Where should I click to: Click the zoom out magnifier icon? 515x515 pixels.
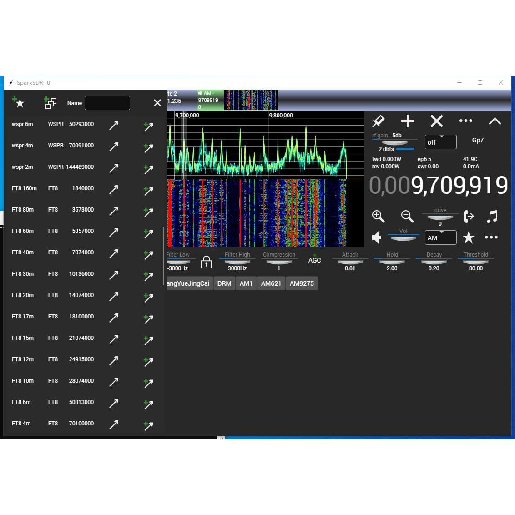coord(407,216)
